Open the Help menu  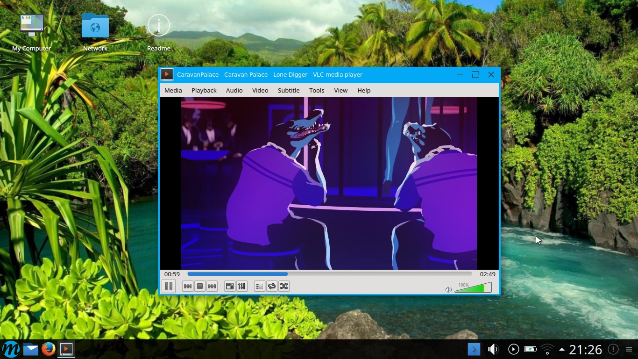(364, 90)
